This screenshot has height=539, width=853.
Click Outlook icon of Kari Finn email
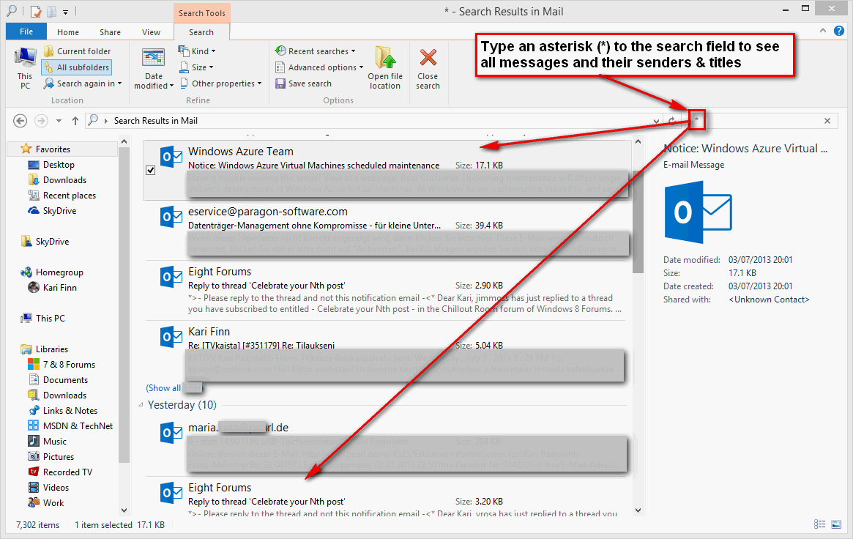coord(171,337)
